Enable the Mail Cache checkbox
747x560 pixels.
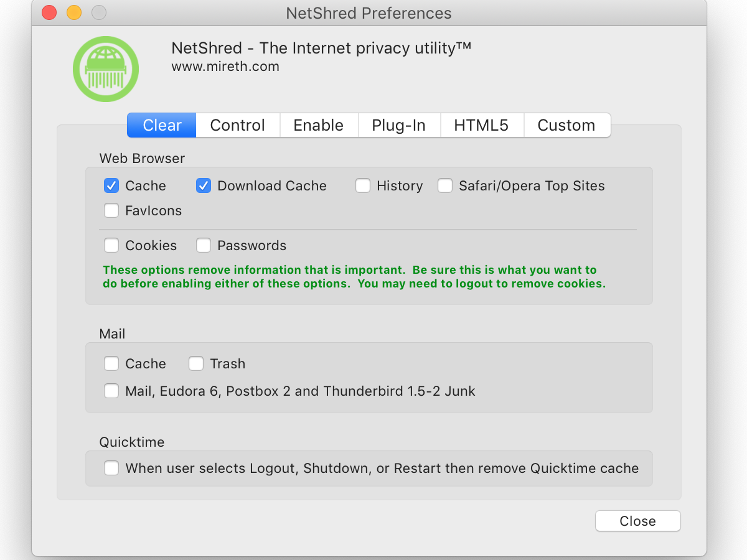111,363
